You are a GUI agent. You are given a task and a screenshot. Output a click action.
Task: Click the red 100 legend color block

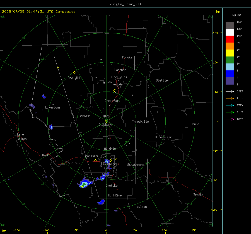click(x=230, y=39)
